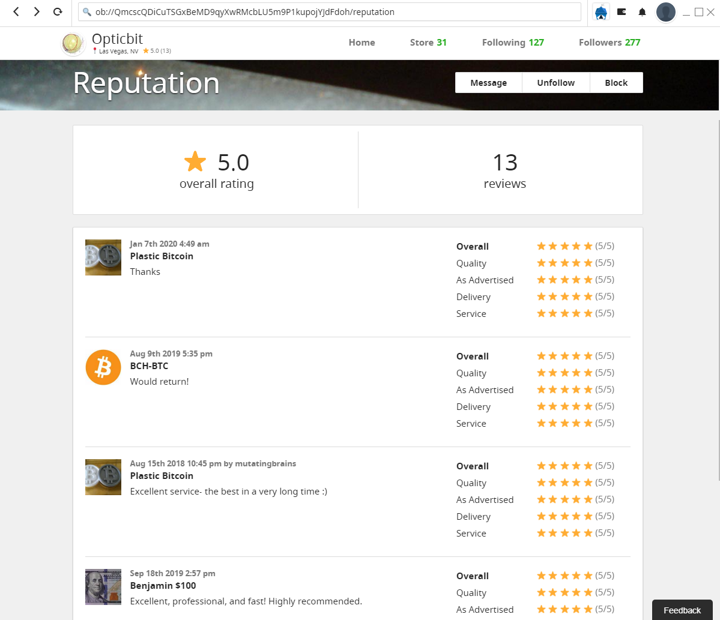Click the 'Excellent service- the best' comment
Viewport: 720px width, 620px height.
point(229,492)
